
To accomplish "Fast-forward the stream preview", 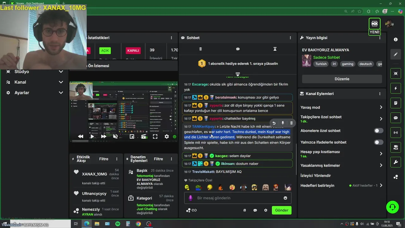I will (x=103, y=136).
